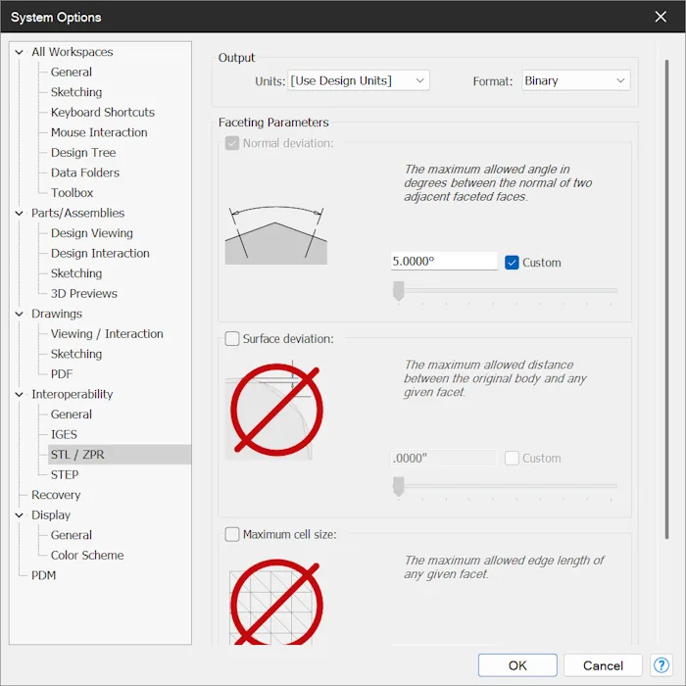Select STL / ZPR options

(x=119, y=454)
